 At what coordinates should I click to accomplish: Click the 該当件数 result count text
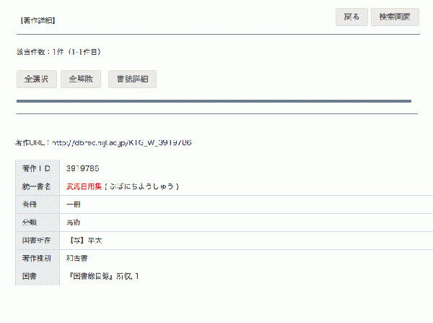(59, 52)
